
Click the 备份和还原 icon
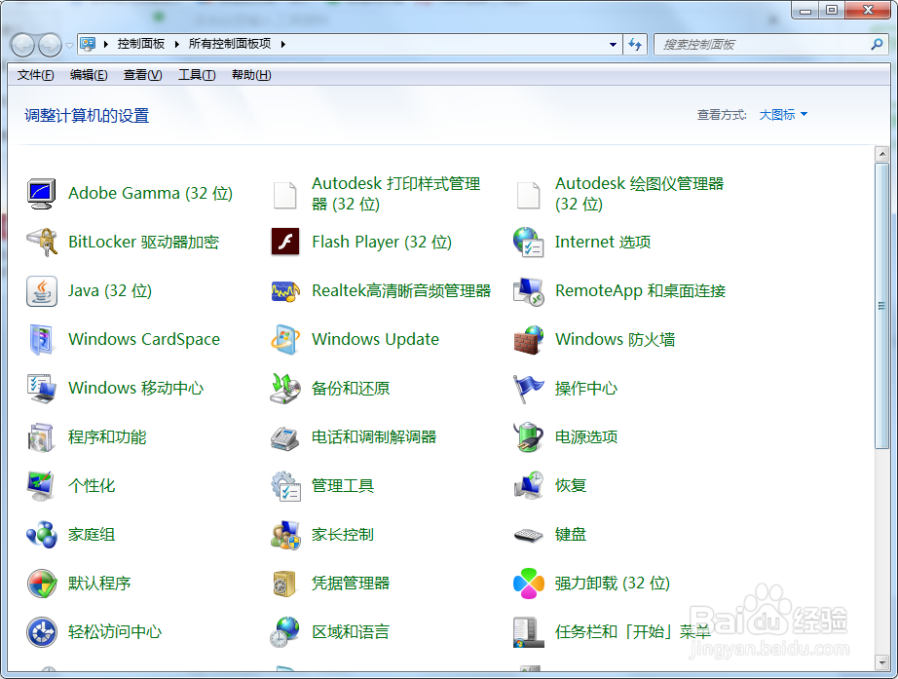click(285, 389)
